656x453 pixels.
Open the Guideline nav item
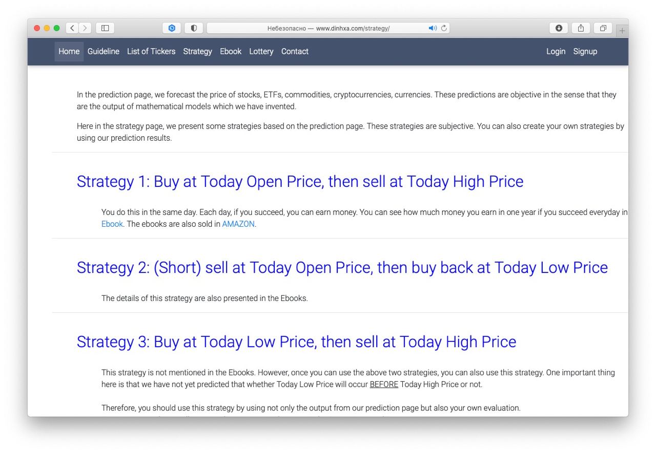coord(104,51)
